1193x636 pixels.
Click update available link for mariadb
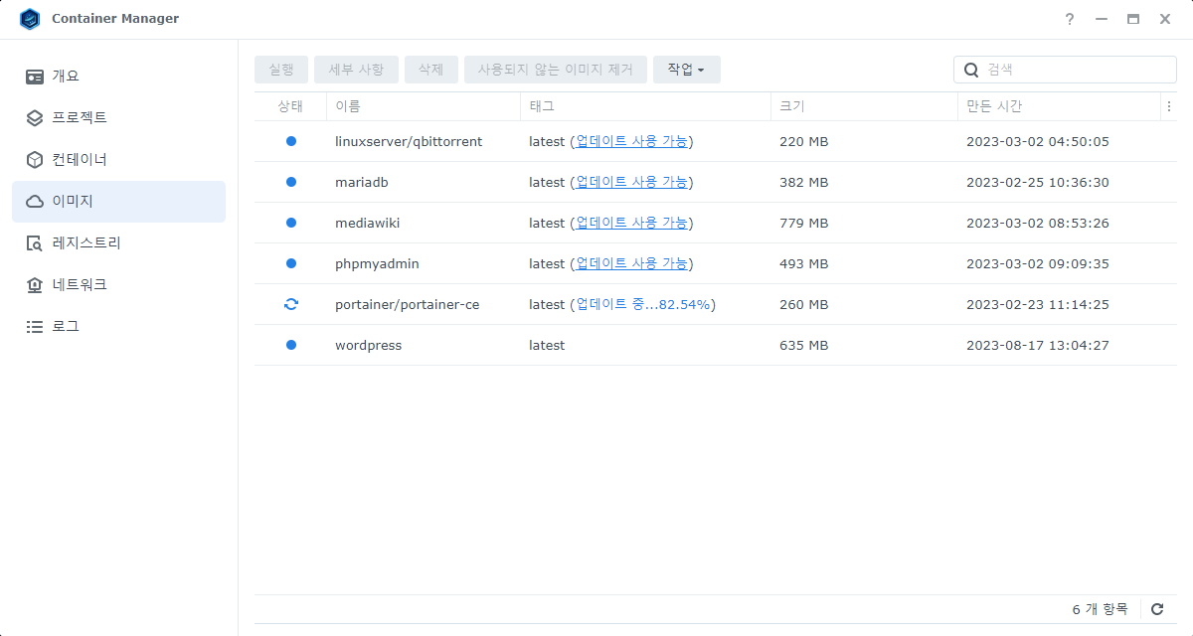(x=631, y=182)
